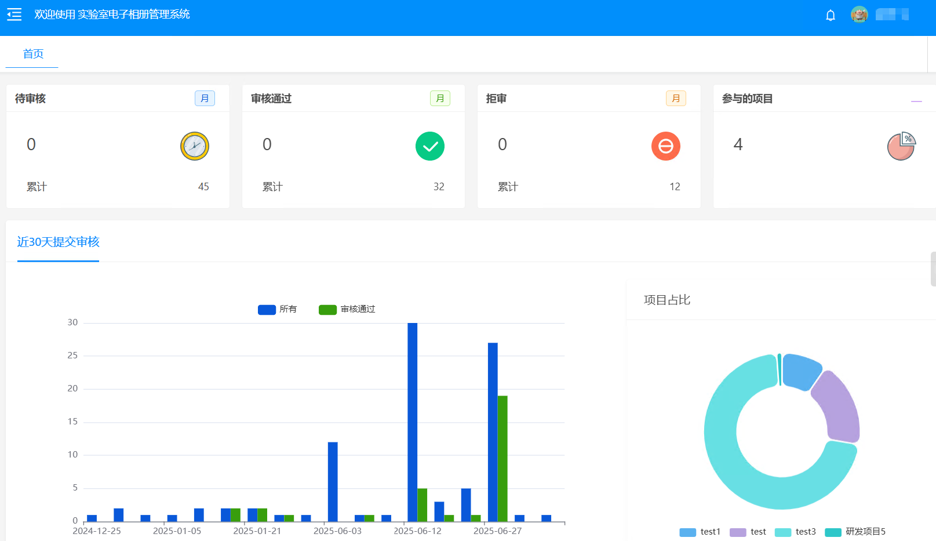Click the blue 月 badge in 待审核 card
The height and width of the screenshot is (541, 936).
click(x=205, y=99)
